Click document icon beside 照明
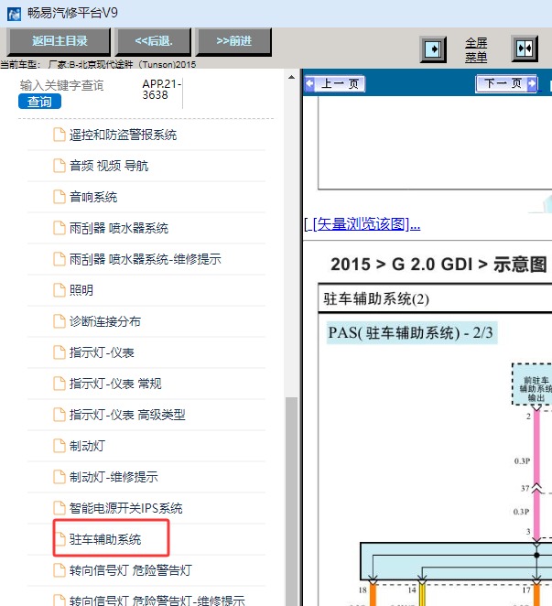The width and height of the screenshot is (552, 606). 60,290
